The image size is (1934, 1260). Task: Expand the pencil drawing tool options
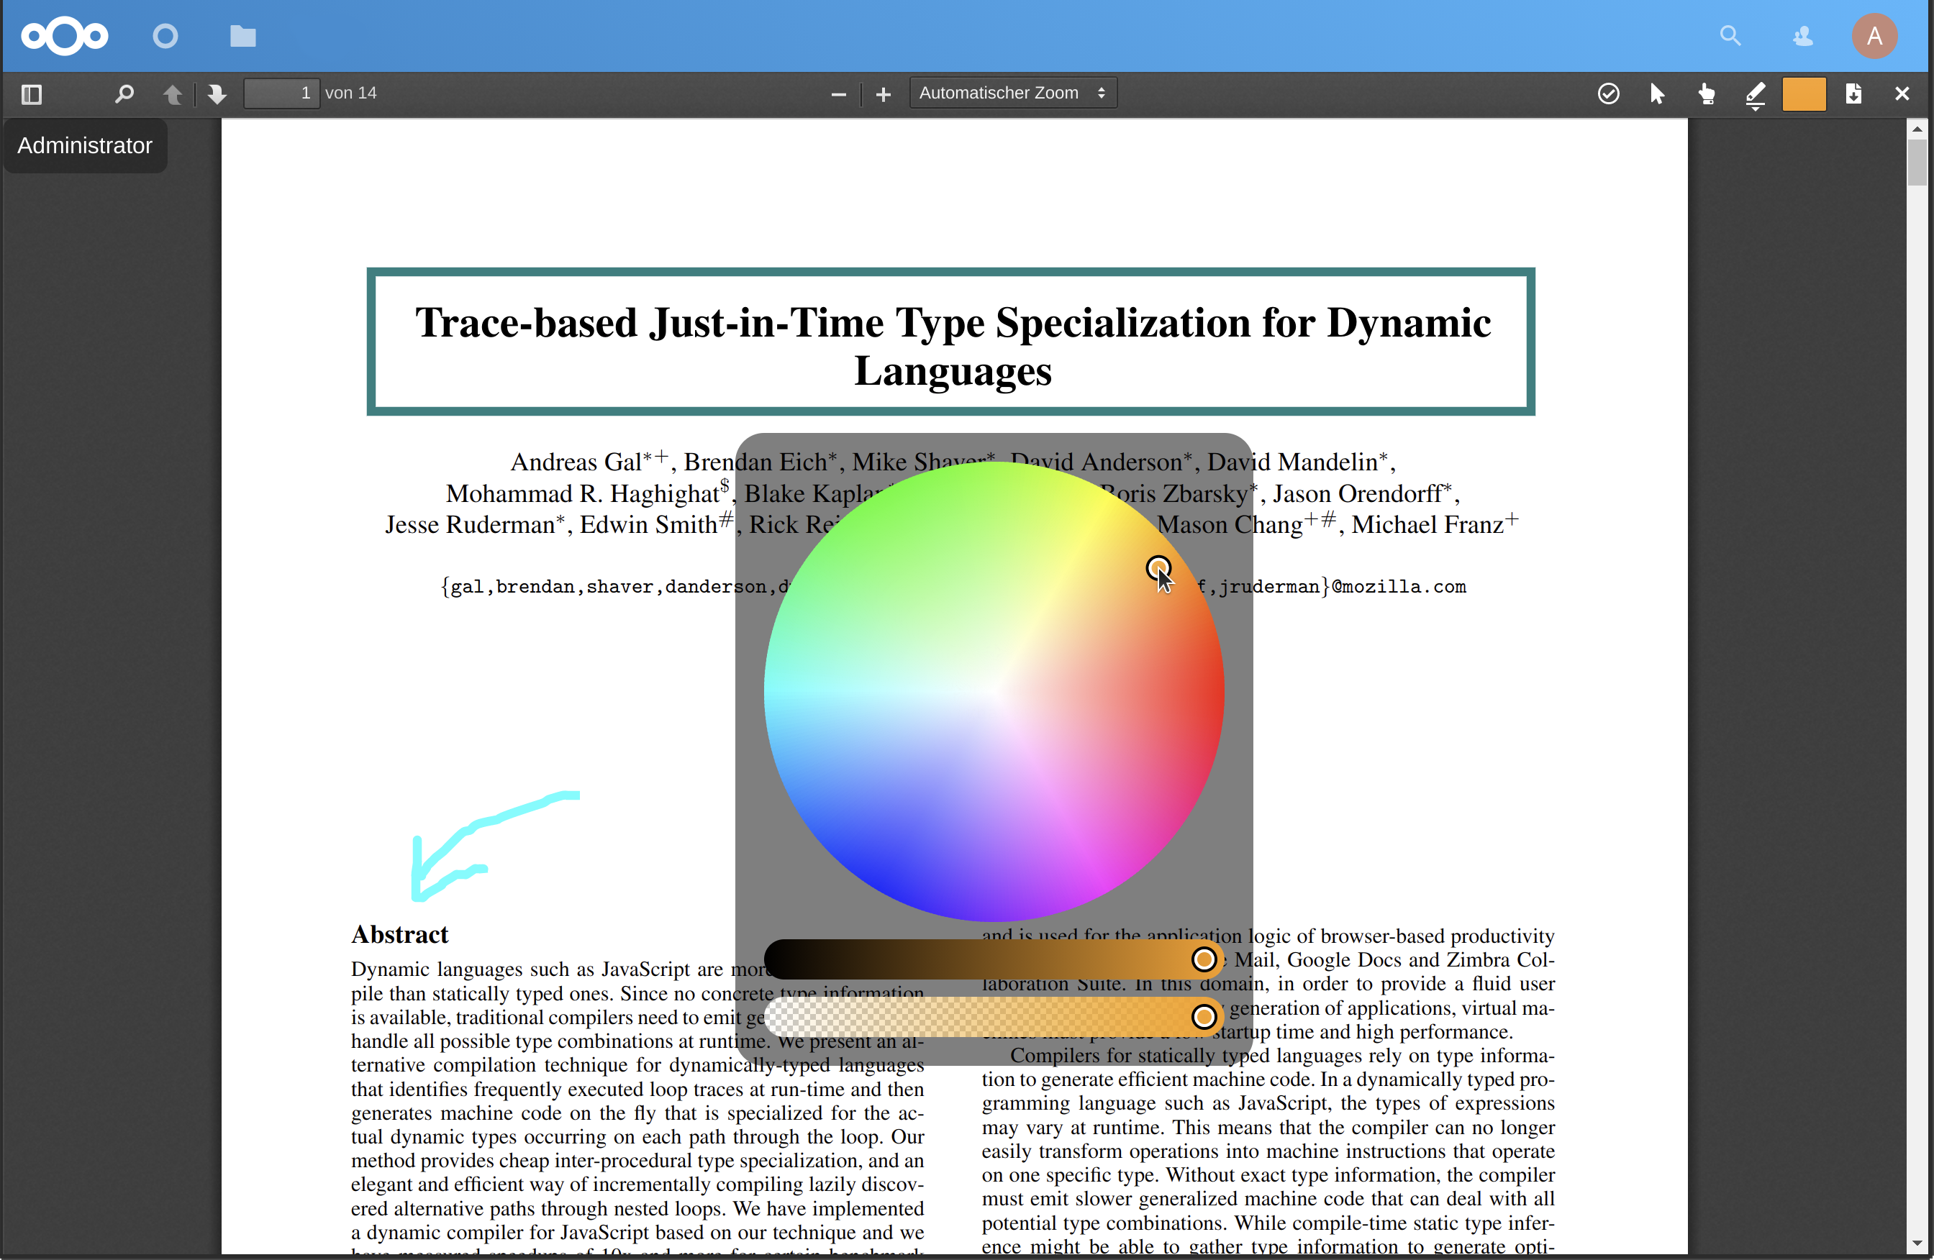(x=1756, y=96)
